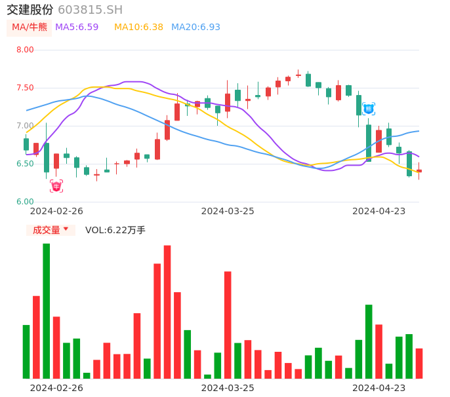Click the stock code 603815.SH
This screenshot has height=397, width=450.
[90, 10]
